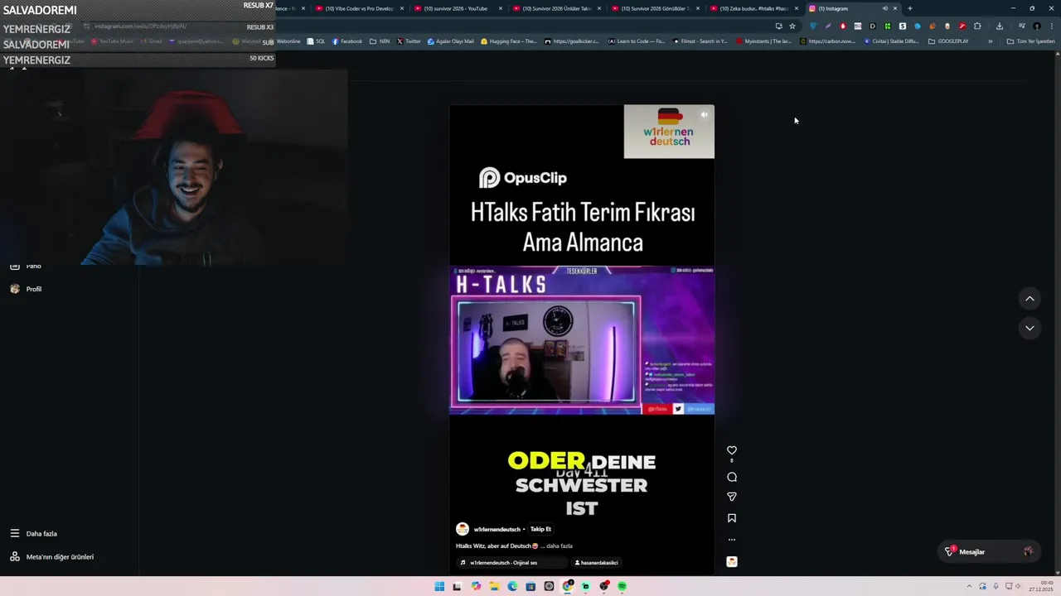Open the reel video H-TALKS frame

[582, 340]
